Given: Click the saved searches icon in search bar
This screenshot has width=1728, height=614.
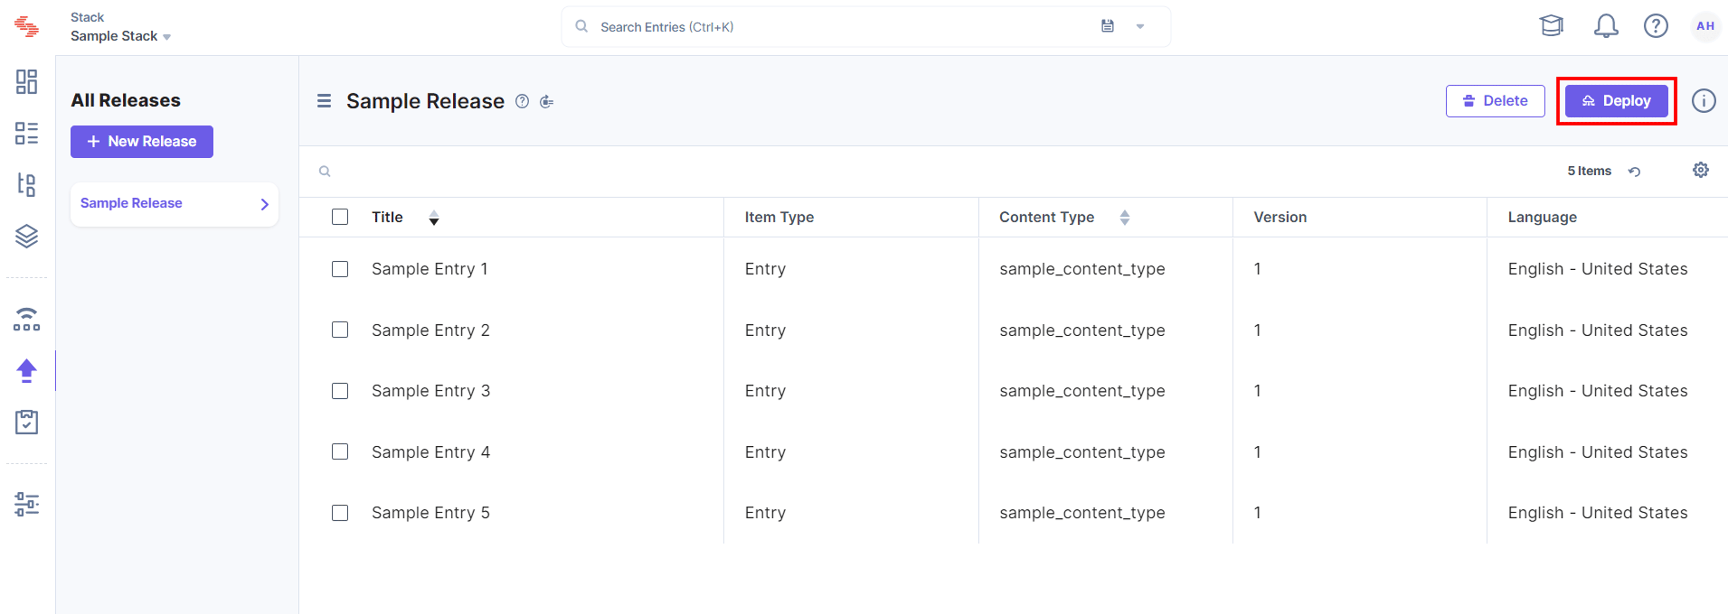Looking at the screenshot, I should click(x=1107, y=26).
